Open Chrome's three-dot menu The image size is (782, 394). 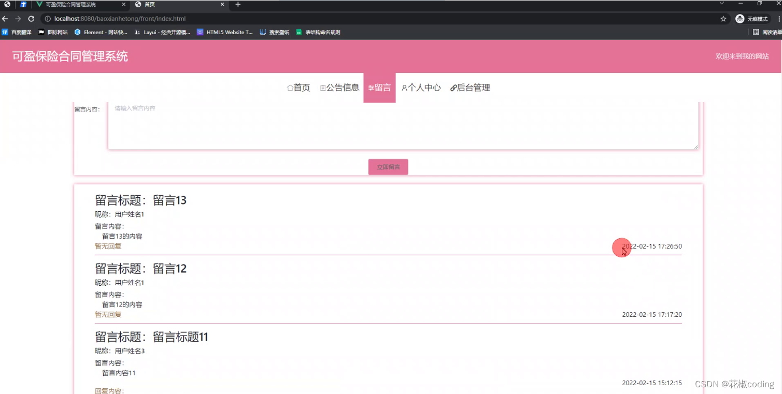[777, 18]
